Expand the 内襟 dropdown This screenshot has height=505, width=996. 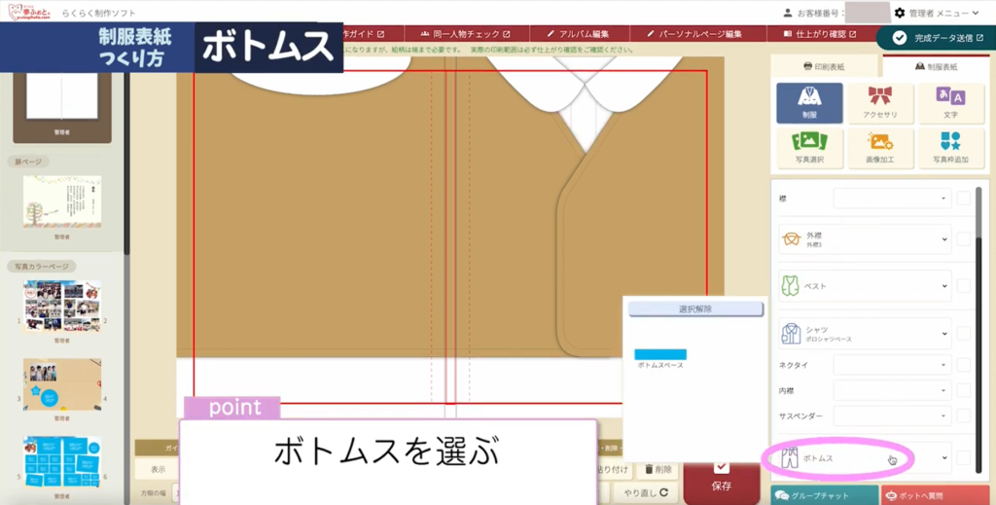pos(892,390)
